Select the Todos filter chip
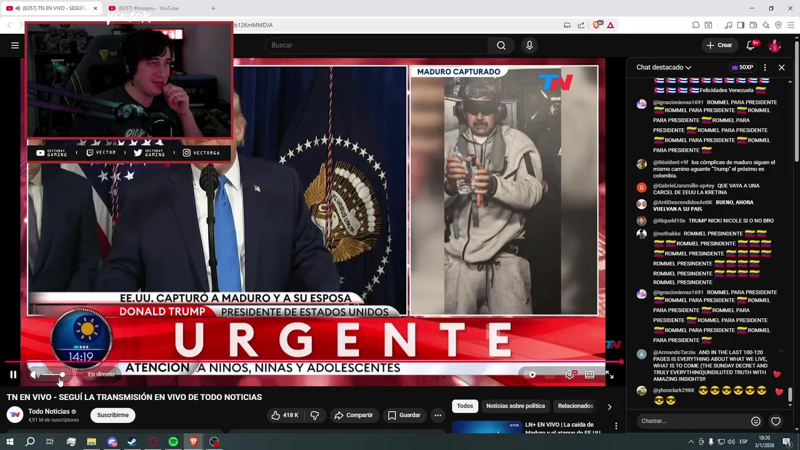This screenshot has height=450, width=800. click(465, 406)
